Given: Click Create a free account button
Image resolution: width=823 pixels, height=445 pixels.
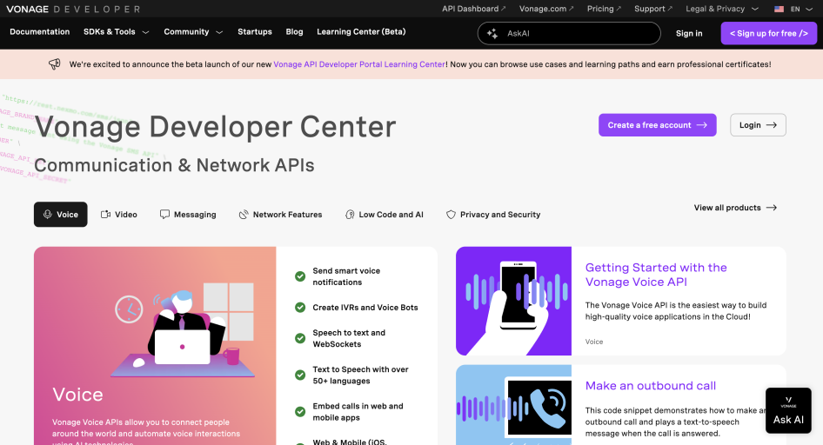Looking at the screenshot, I should tap(657, 125).
